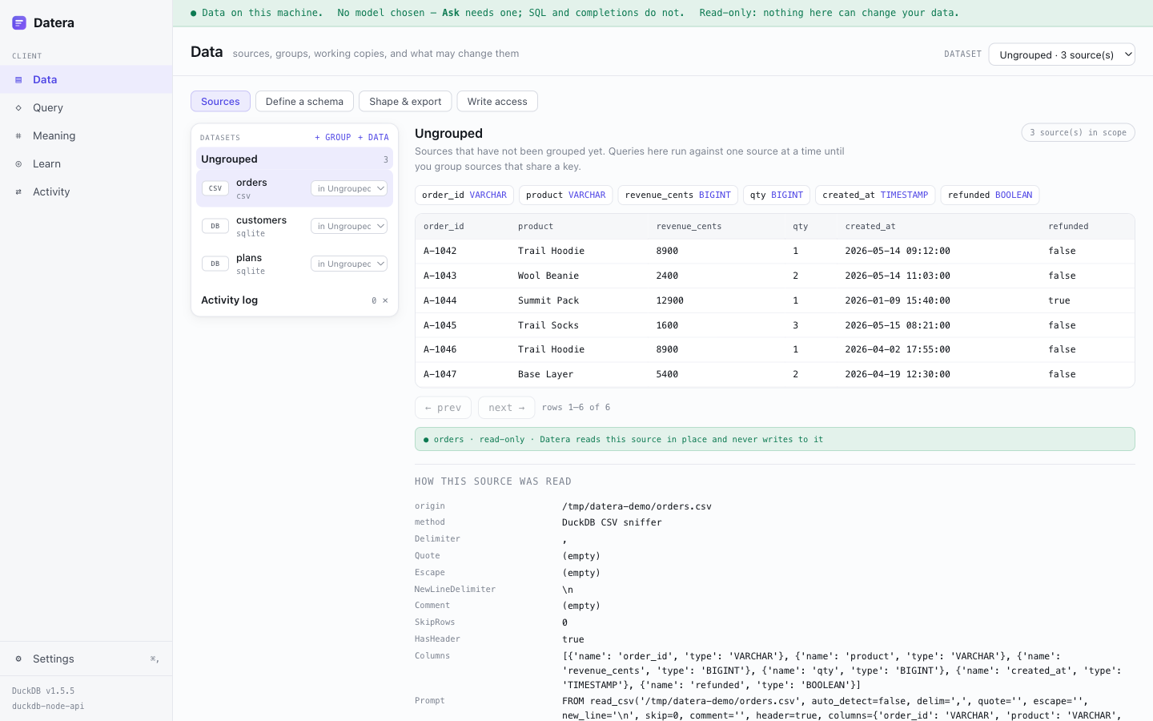This screenshot has width=1153, height=721.
Task: Click the DuckDB CSV sniffer method value
Action: coord(612,522)
